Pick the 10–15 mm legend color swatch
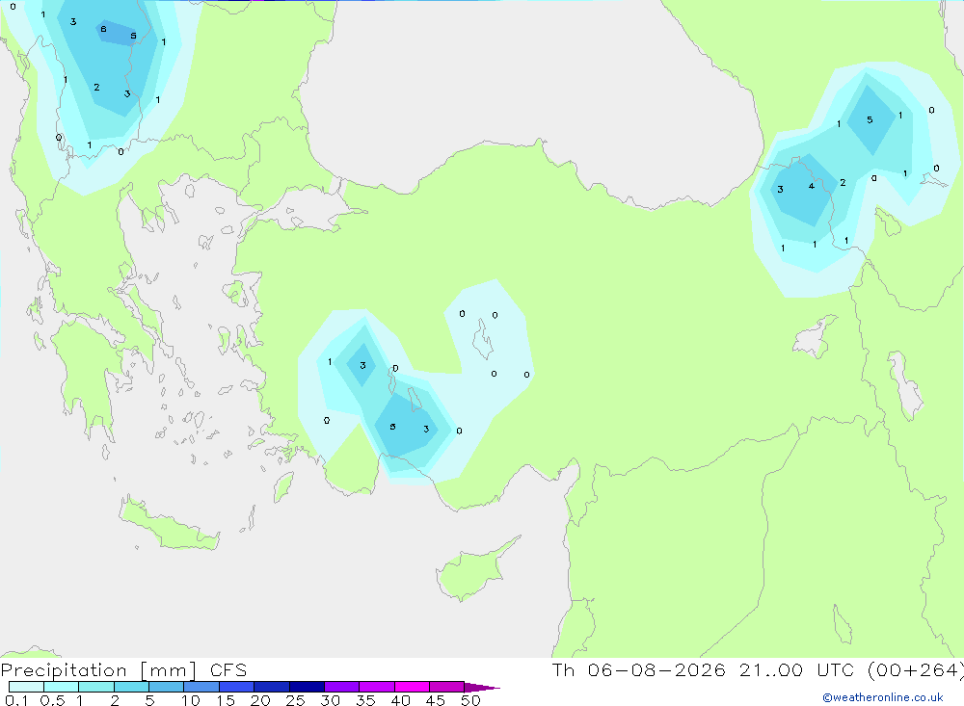This screenshot has height=706, width=964. (x=201, y=687)
